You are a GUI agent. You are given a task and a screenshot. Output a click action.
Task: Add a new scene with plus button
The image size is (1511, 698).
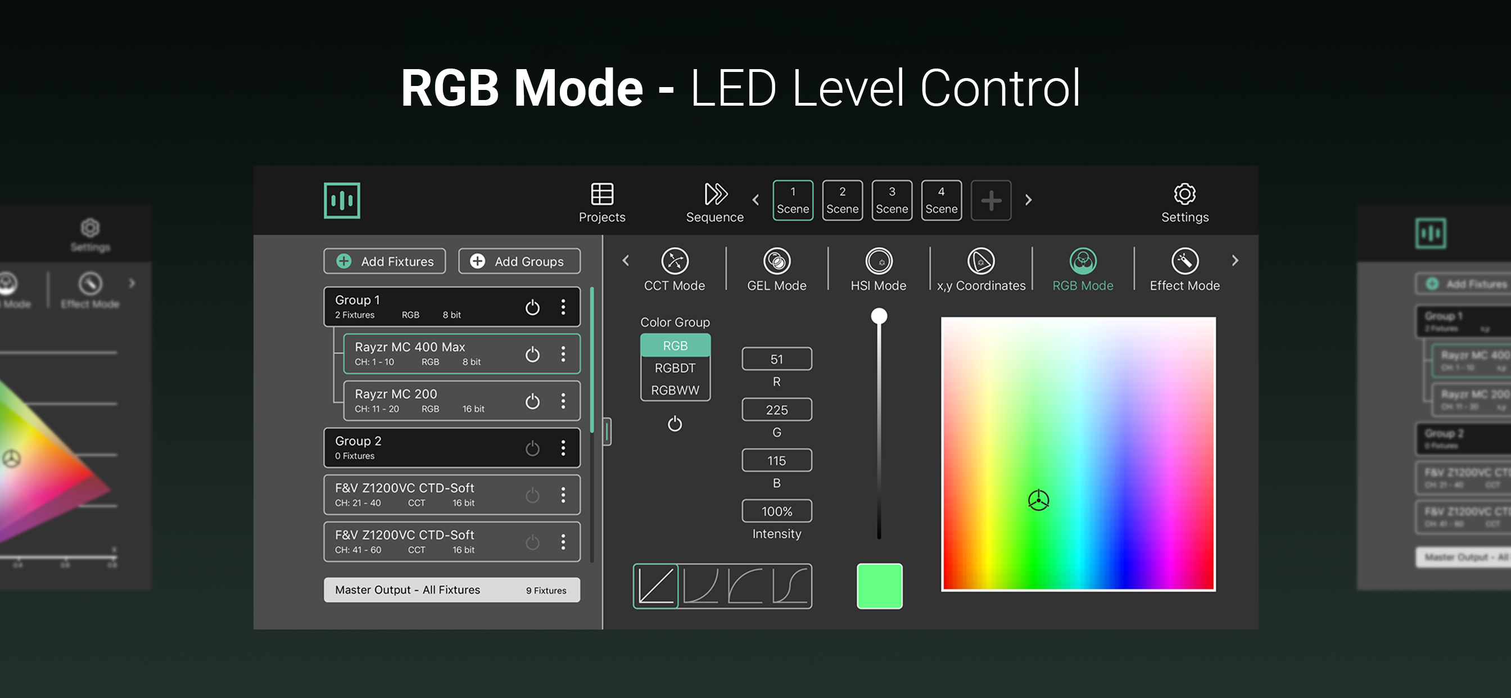pyautogui.click(x=990, y=200)
